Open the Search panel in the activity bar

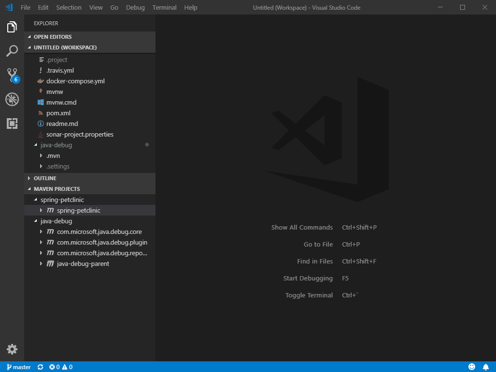tap(12, 51)
